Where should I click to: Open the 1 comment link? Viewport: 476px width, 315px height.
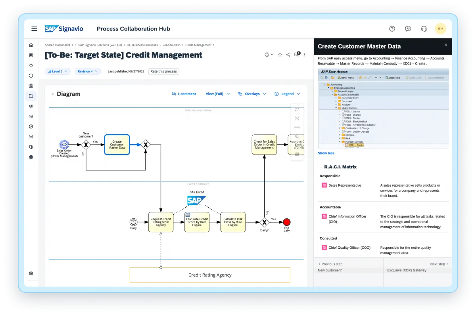point(184,94)
